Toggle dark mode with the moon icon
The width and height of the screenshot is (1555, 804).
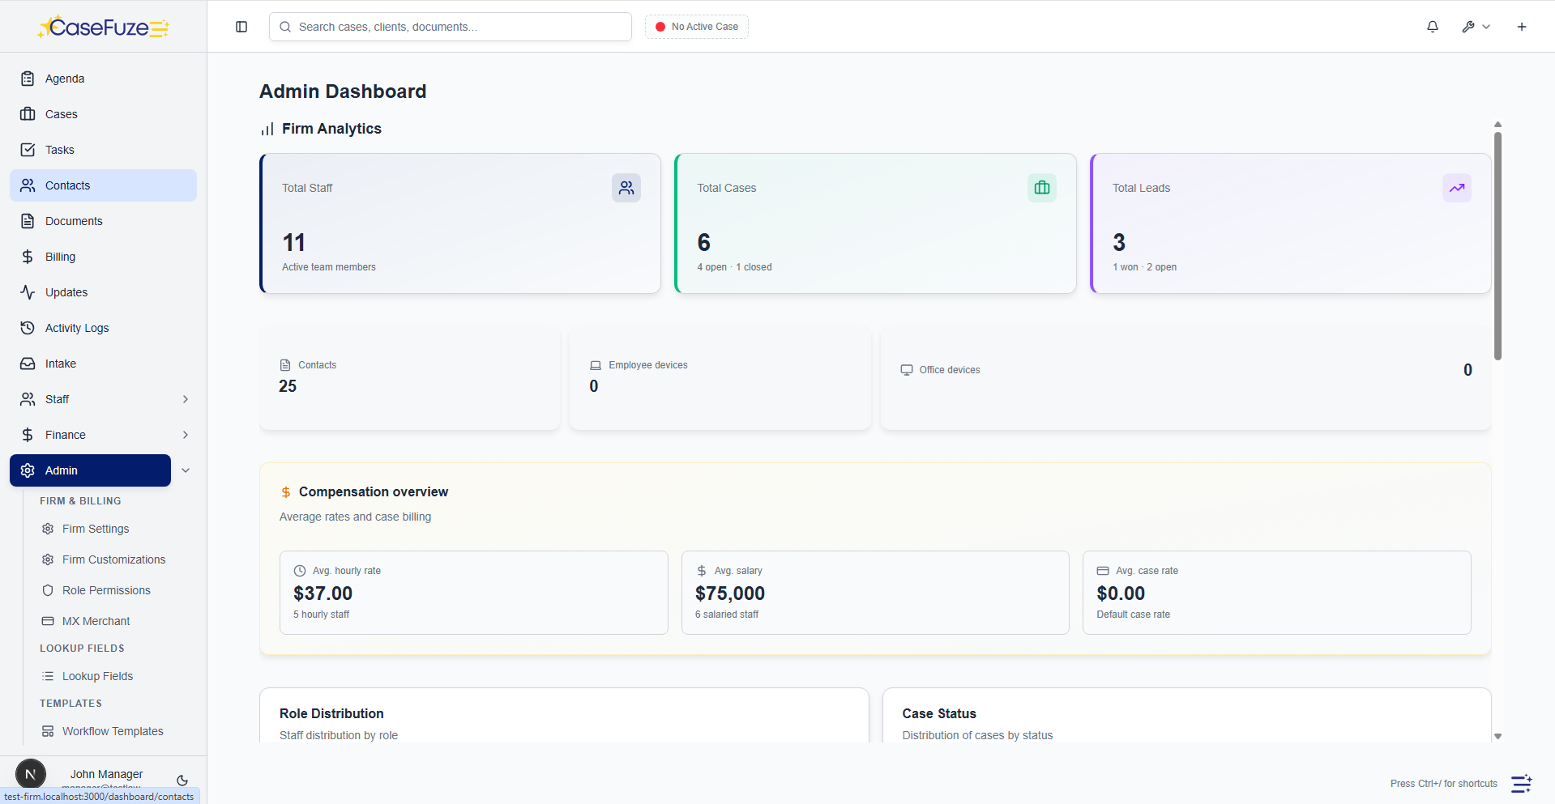[182, 781]
